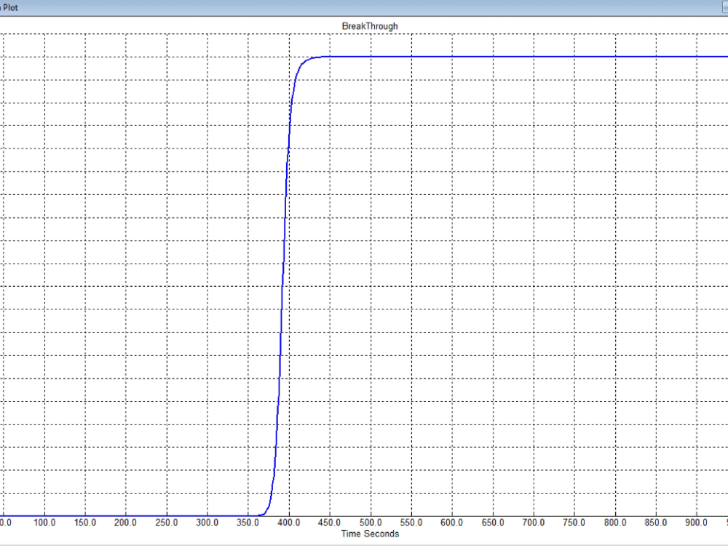Select the BreakThrough plot title
This screenshot has height=546, width=728.
[369, 25]
